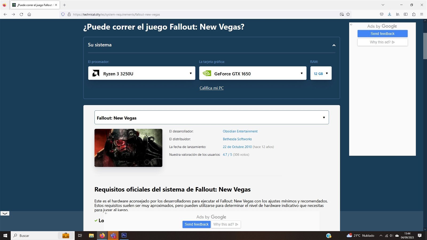This screenshot has height=240, width=427.
Task: Click the Fallout: New Vegas cover image
Action: [128, 148]
